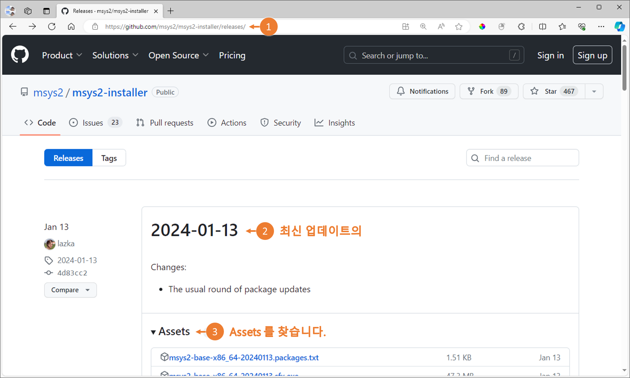Open commit 4d83cc2
This screenshot has height=378, width=630.
point(72,273)
